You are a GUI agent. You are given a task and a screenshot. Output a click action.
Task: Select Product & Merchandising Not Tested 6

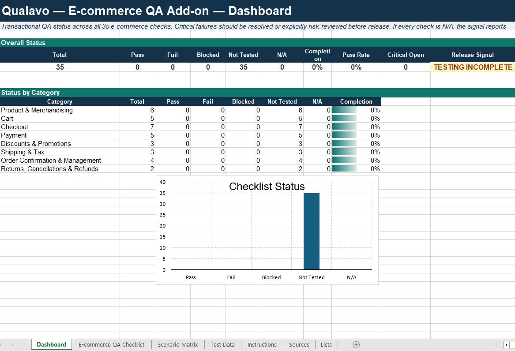[x=282, y=110]
